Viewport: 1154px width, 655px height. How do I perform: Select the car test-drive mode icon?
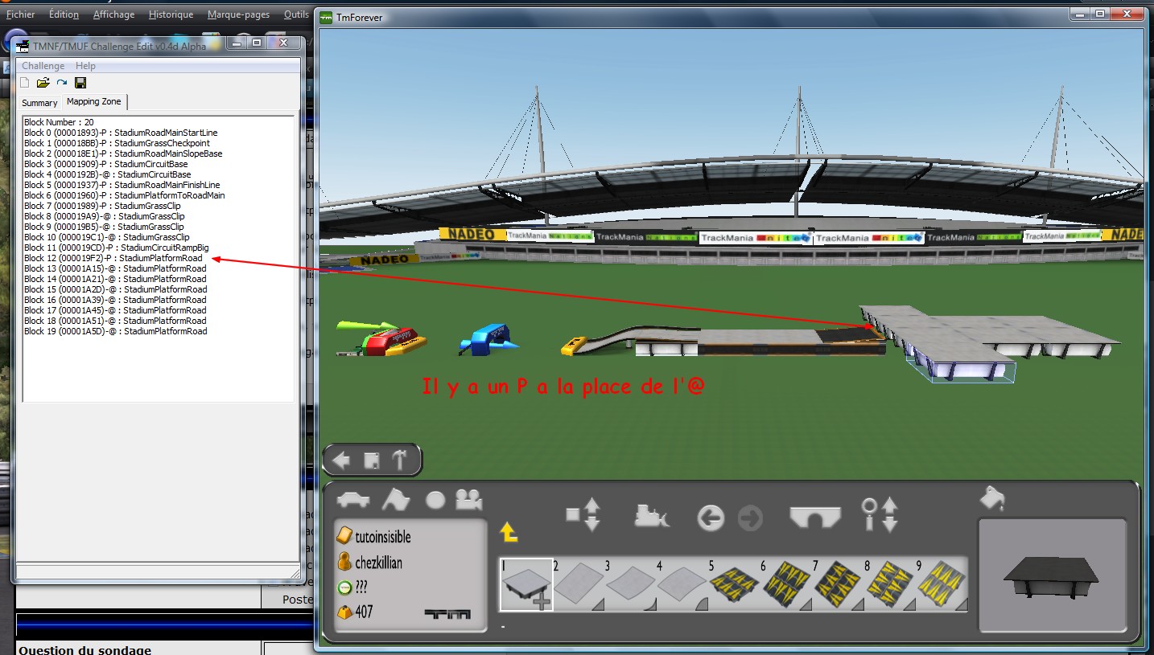[x=353, y=500]
